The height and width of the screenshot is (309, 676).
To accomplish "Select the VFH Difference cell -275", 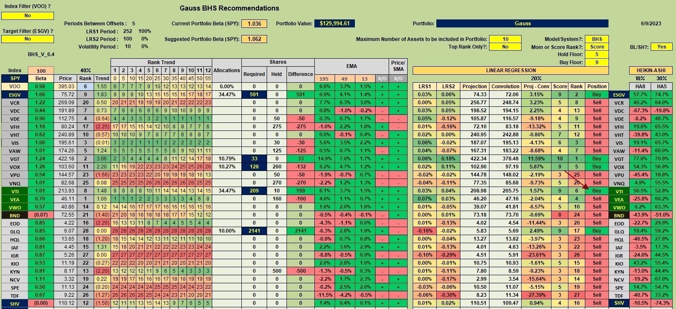I will point(300,127).
